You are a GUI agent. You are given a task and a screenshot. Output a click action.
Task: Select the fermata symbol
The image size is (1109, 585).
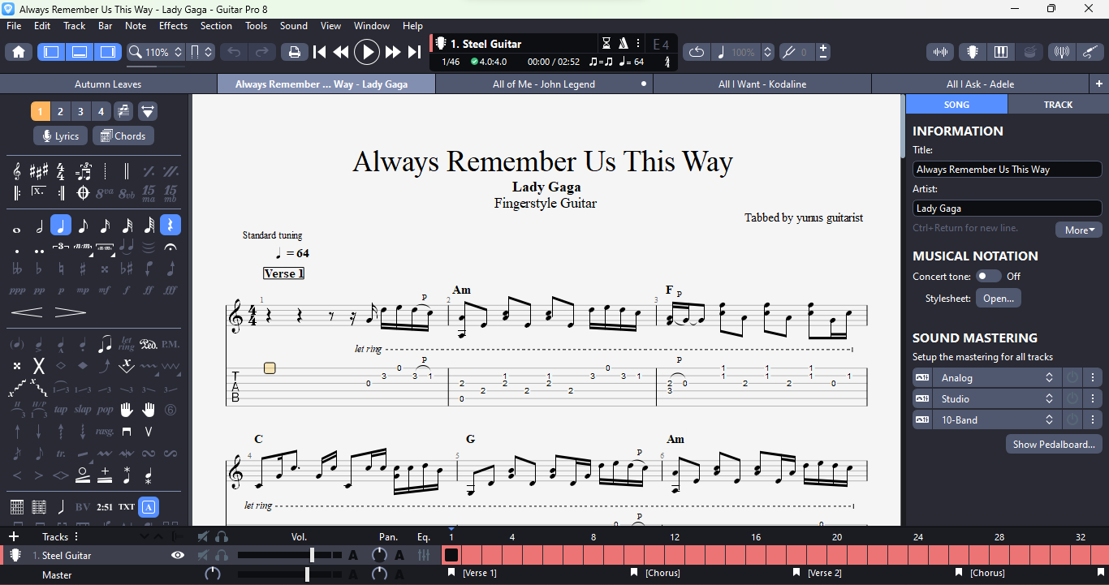click(x=170, y=247)
